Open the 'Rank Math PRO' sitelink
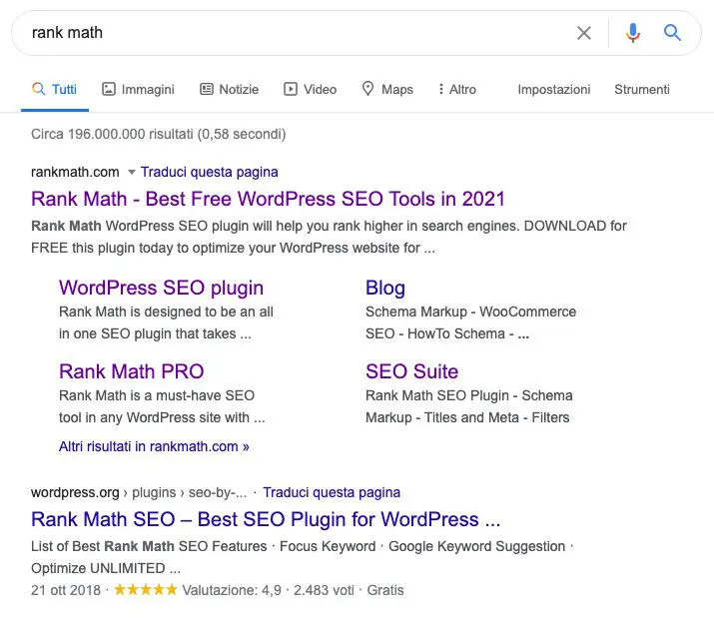This screenshot has width=714, height=627. tap(132, 371)
